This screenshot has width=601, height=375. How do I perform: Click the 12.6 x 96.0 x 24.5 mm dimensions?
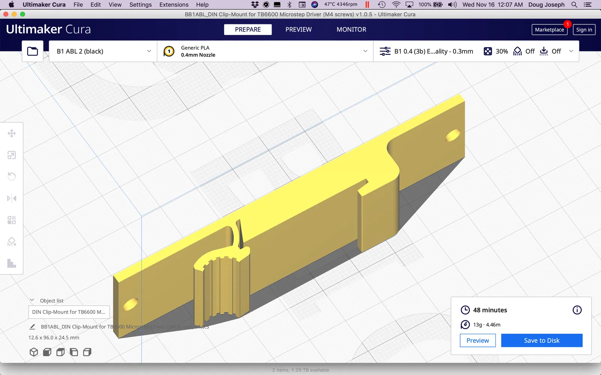(x=54, y=337)
